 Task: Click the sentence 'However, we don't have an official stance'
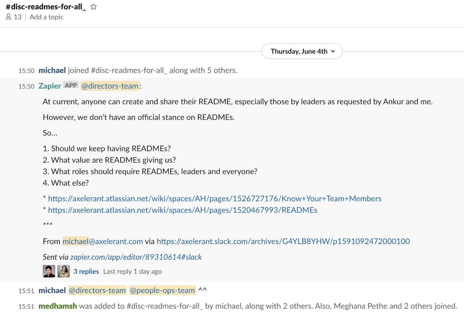[x=139, y=117]
